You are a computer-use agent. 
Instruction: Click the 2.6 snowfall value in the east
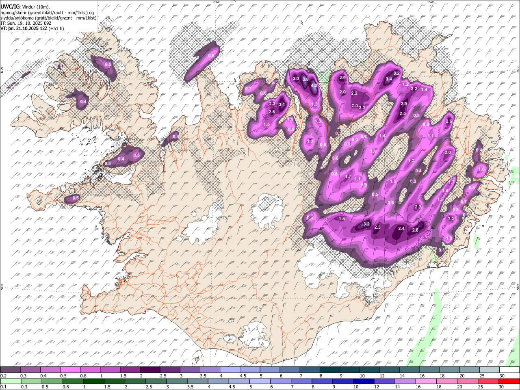coord(449,121)
